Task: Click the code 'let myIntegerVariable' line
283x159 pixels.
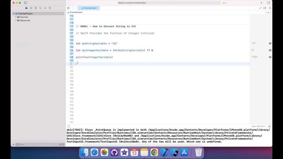Action: [x=115, y=50]
